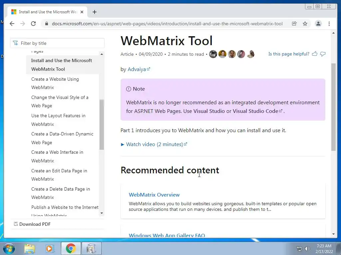Select the Install and Use the Microsoft tab
The image size is (341, 255).
[x=47, y=12]
